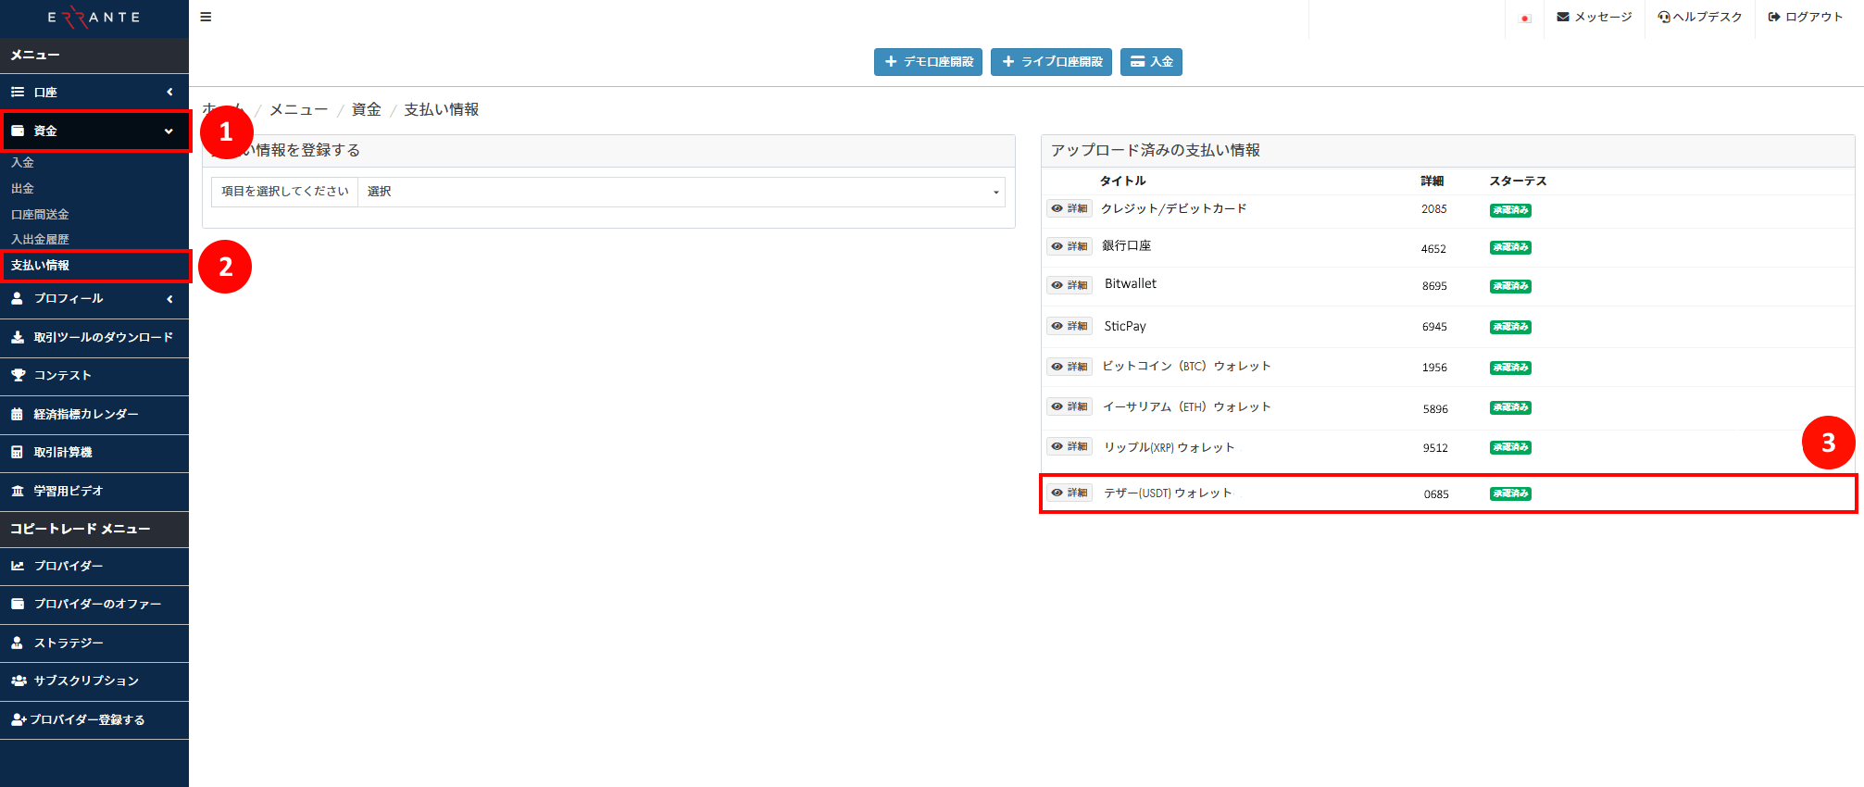
Task: Open the Japanese flag language selector
Action: (x=1524, y=18)
